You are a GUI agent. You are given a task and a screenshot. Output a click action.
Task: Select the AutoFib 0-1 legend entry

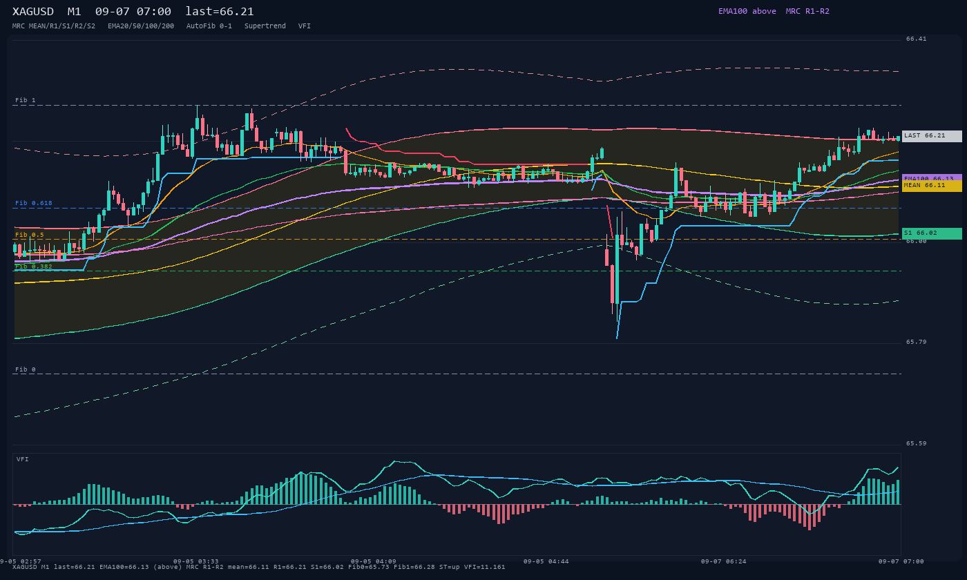tap(209, 26)
